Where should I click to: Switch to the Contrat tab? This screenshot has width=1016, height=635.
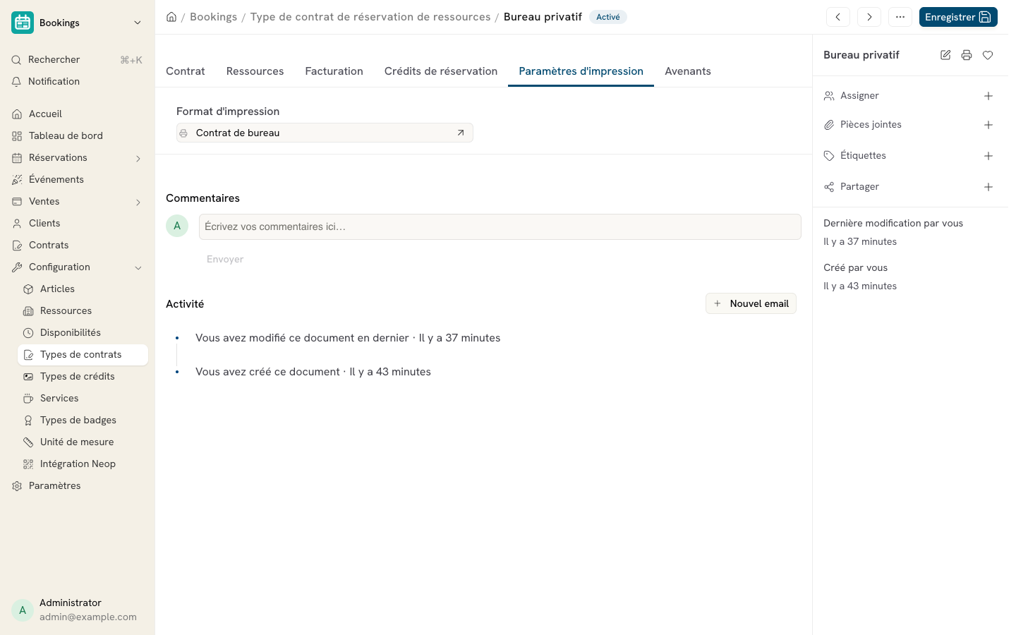186,71
